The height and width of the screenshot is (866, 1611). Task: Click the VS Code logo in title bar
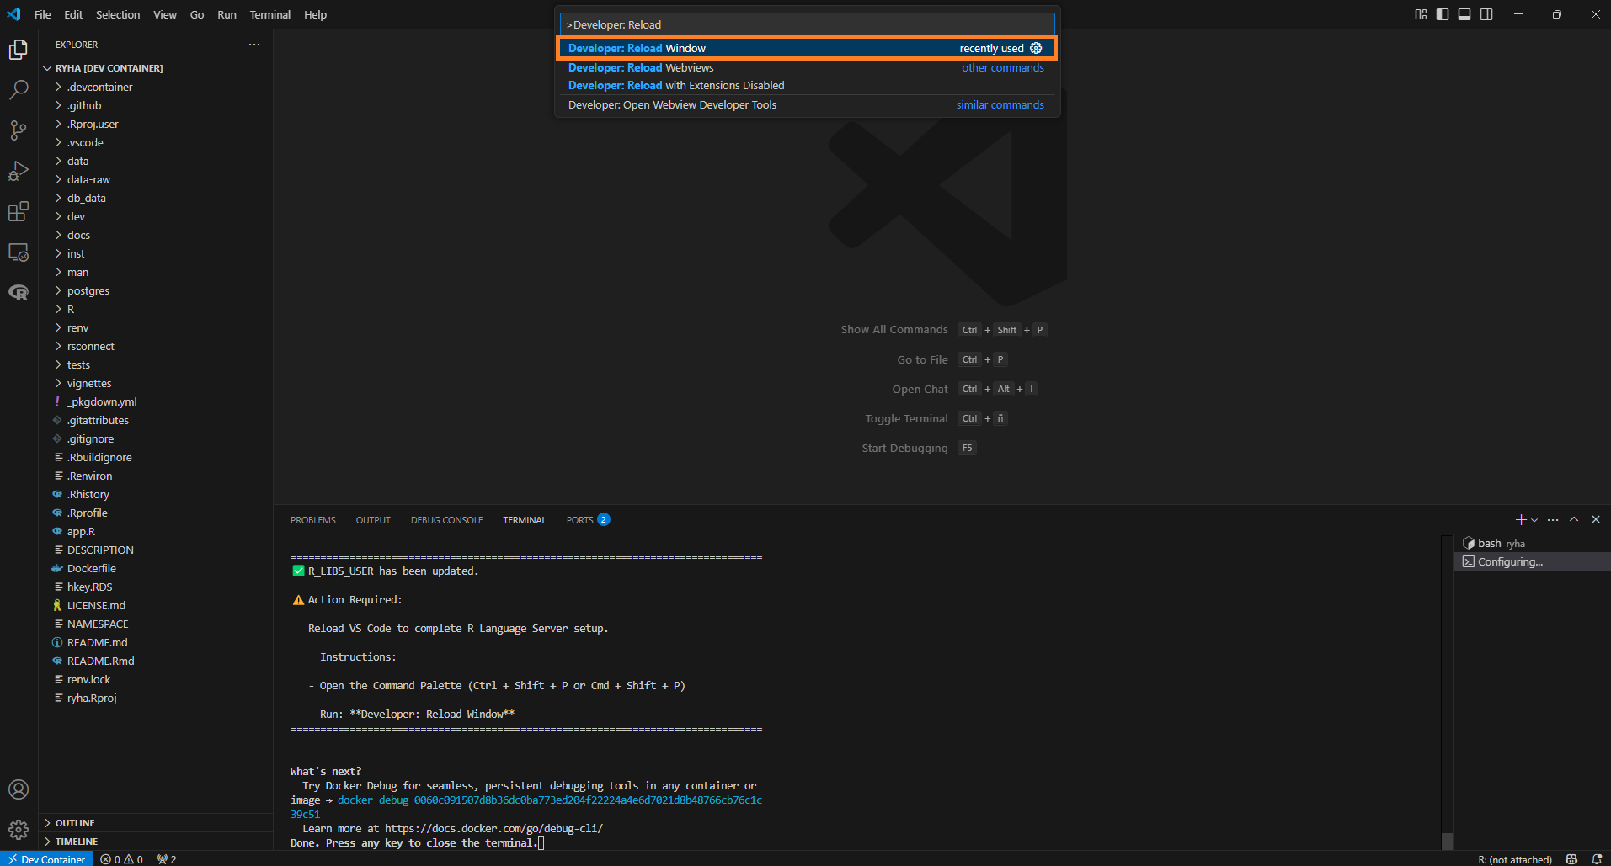pos(13,14)
